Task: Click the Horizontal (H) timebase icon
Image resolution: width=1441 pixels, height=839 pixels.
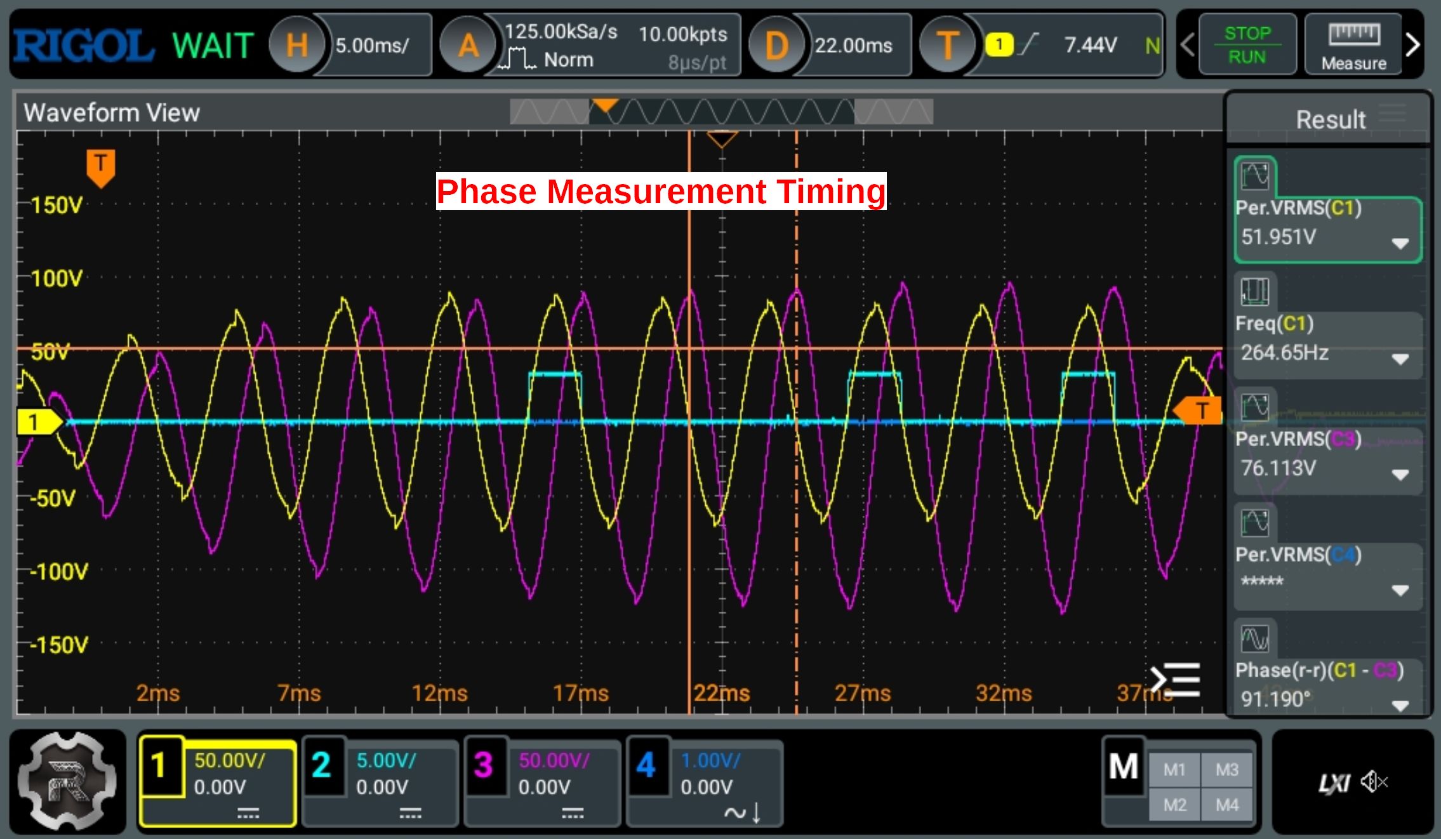Action: coord(296,45)
